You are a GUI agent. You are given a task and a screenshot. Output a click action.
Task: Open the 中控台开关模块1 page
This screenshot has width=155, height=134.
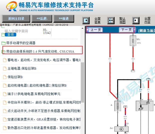(x=44, y=103)
